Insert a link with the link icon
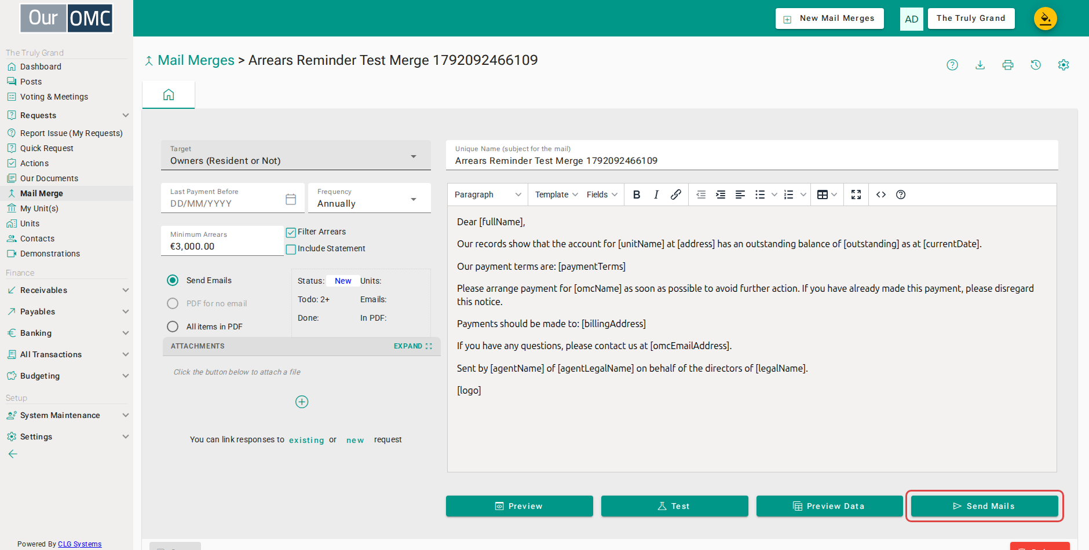 pos(676,195)
